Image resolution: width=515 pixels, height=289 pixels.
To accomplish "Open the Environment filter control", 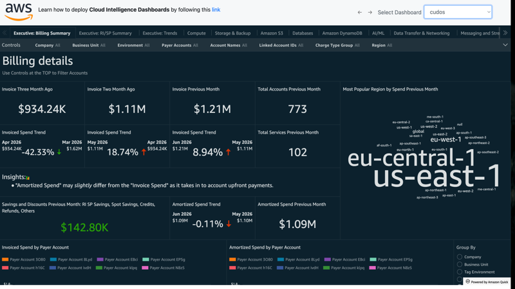I will coord(133,45).
